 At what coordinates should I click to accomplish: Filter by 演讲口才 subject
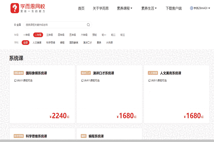click(87, 43)
